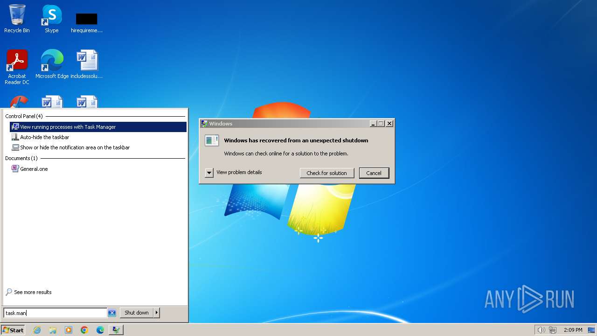Click the Shut down button
The height and width of the screenshot is (336, 597).
pyautogui.click(x=137, y=313)
